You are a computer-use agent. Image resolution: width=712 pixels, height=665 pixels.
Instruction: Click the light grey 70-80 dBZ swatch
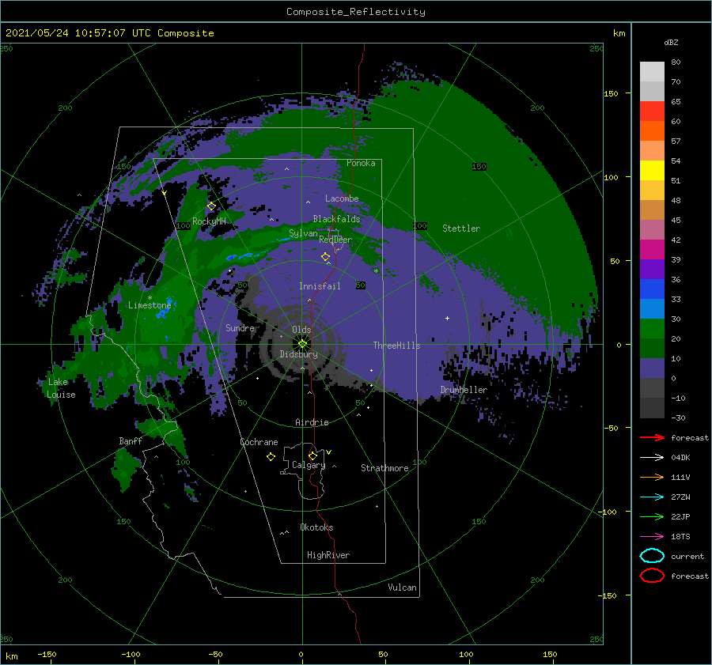(652, 71)
